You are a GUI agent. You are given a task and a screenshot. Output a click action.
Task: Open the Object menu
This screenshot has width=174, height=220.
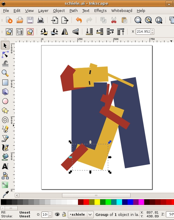tap(59, 11)
